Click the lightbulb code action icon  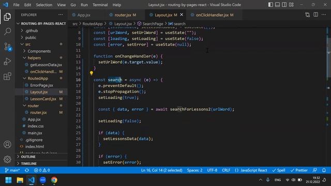(x=91, y=73)
